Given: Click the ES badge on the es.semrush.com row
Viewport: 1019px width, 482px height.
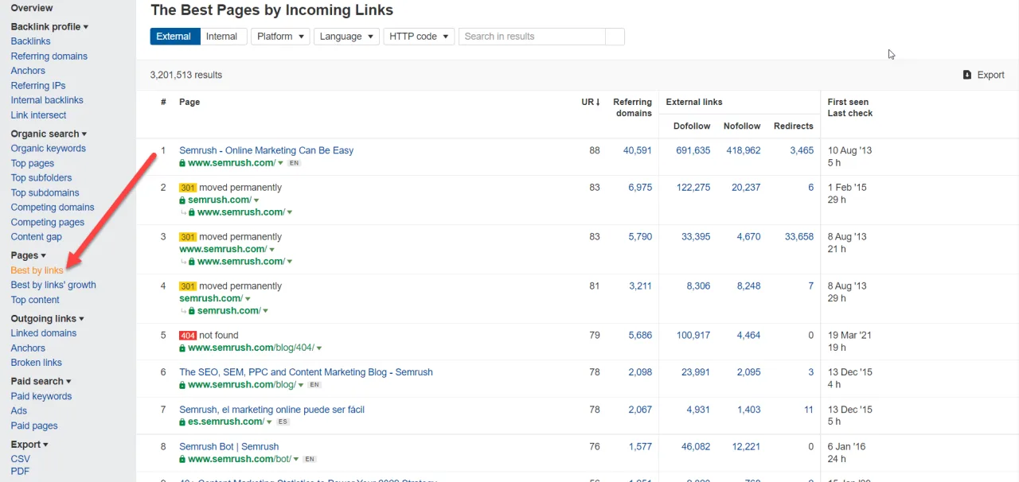Looking at the screenshot, I should pos(283,422).
